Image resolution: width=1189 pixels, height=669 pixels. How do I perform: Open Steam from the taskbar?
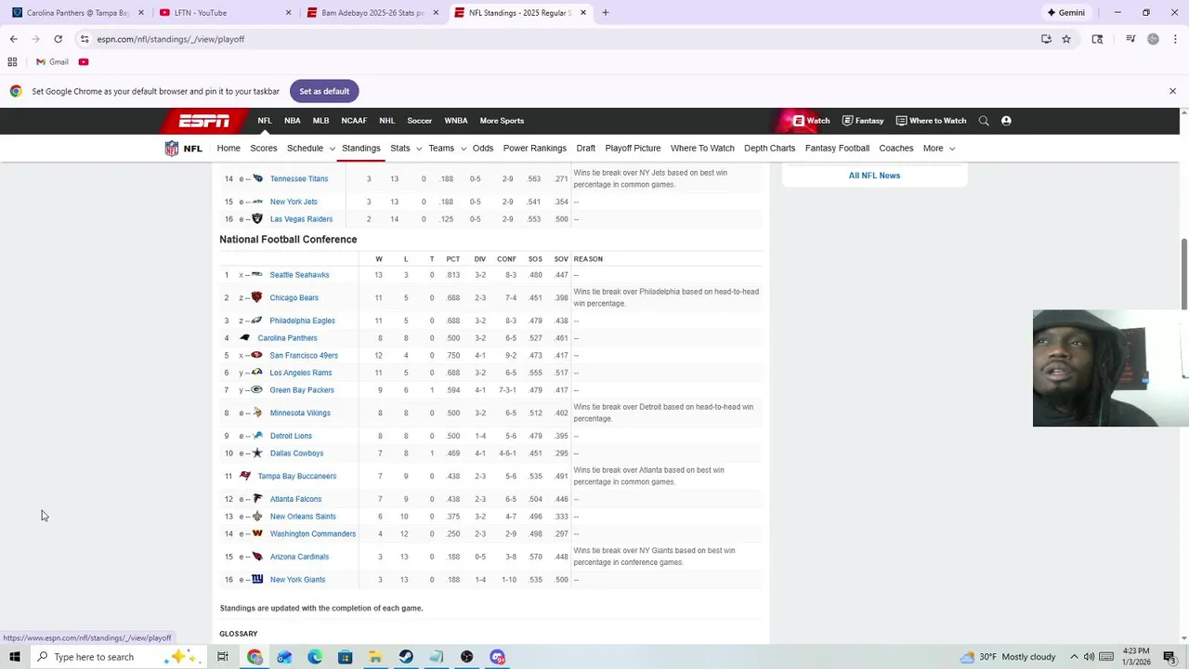click(406, 657)
